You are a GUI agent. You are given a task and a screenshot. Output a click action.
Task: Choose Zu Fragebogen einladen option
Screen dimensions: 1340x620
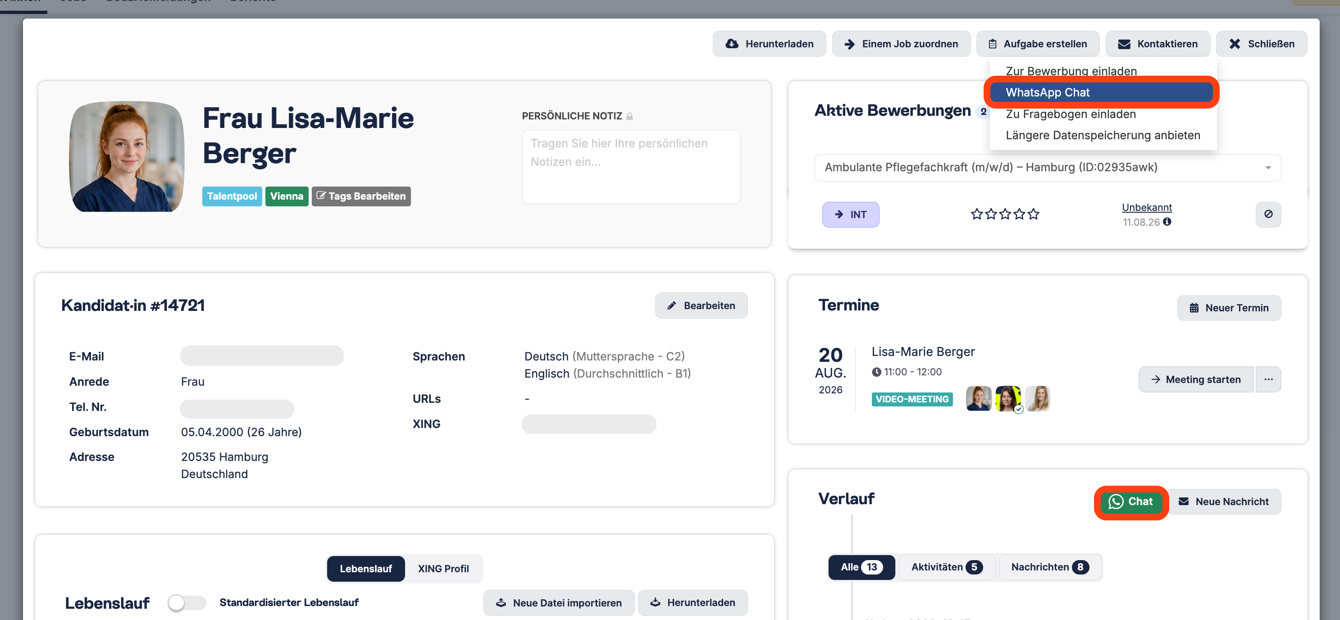[1071, 114]
